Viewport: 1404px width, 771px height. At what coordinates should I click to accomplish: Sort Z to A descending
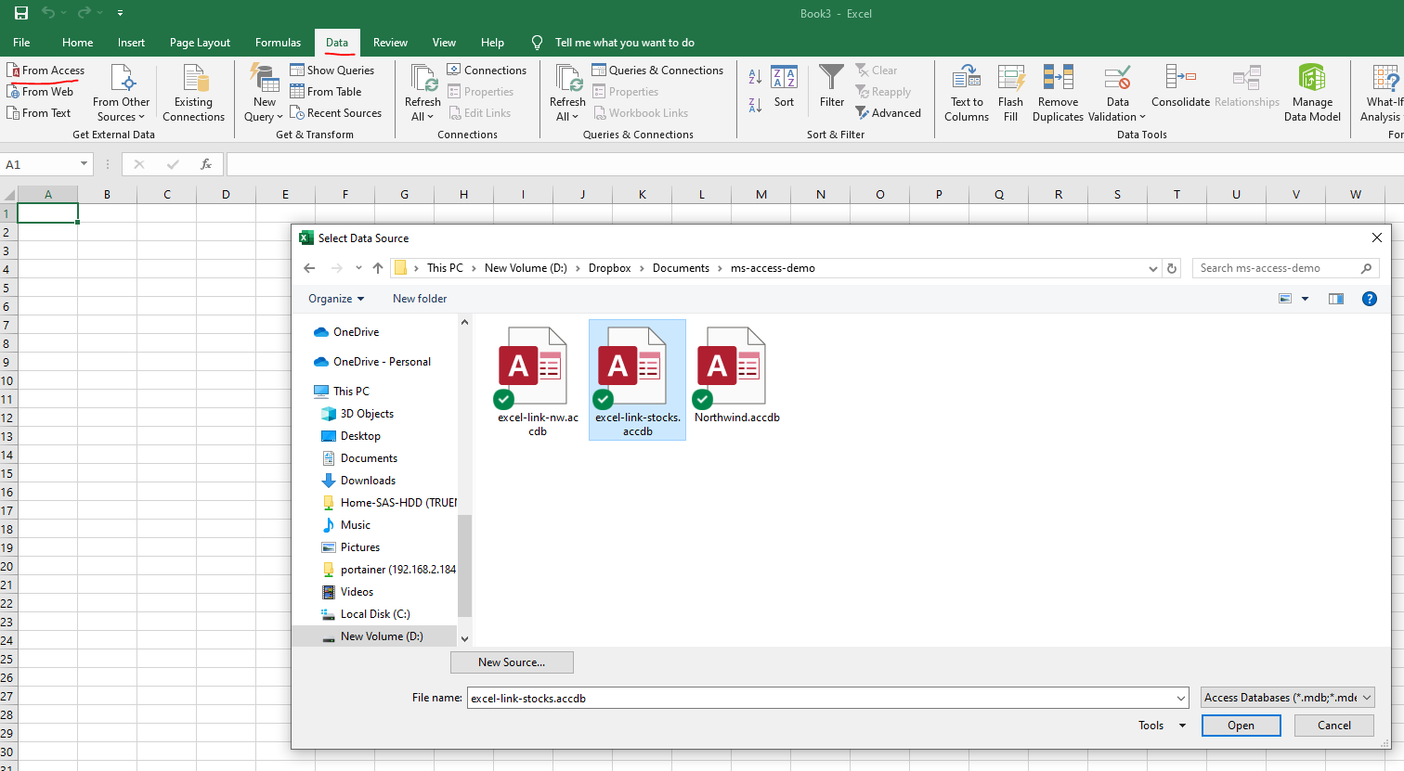click(x=755, y=105)
